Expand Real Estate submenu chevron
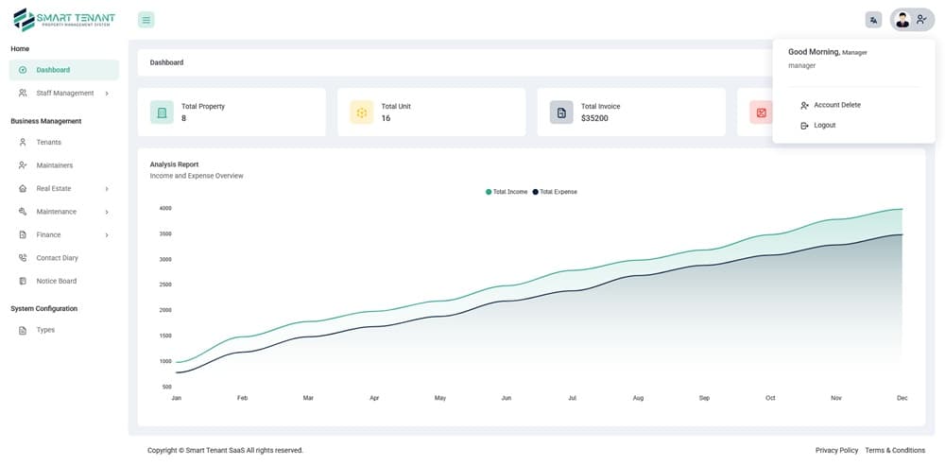Viewport: 945px width, 466px height. coord(107,189)
